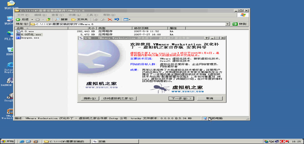304x144 pixels.
Task: Click the address bar path field
Action: (x=128, y=24)
